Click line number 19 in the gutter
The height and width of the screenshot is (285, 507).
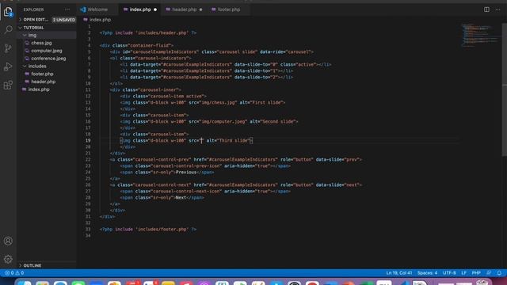tap(88, 141)
